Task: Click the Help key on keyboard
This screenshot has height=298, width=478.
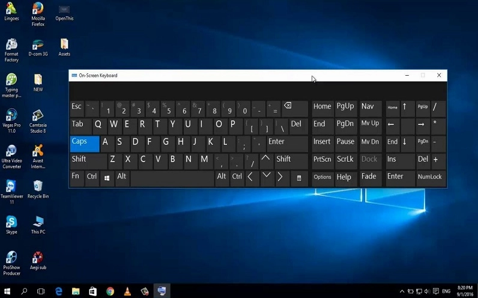Action: [346, 178]
